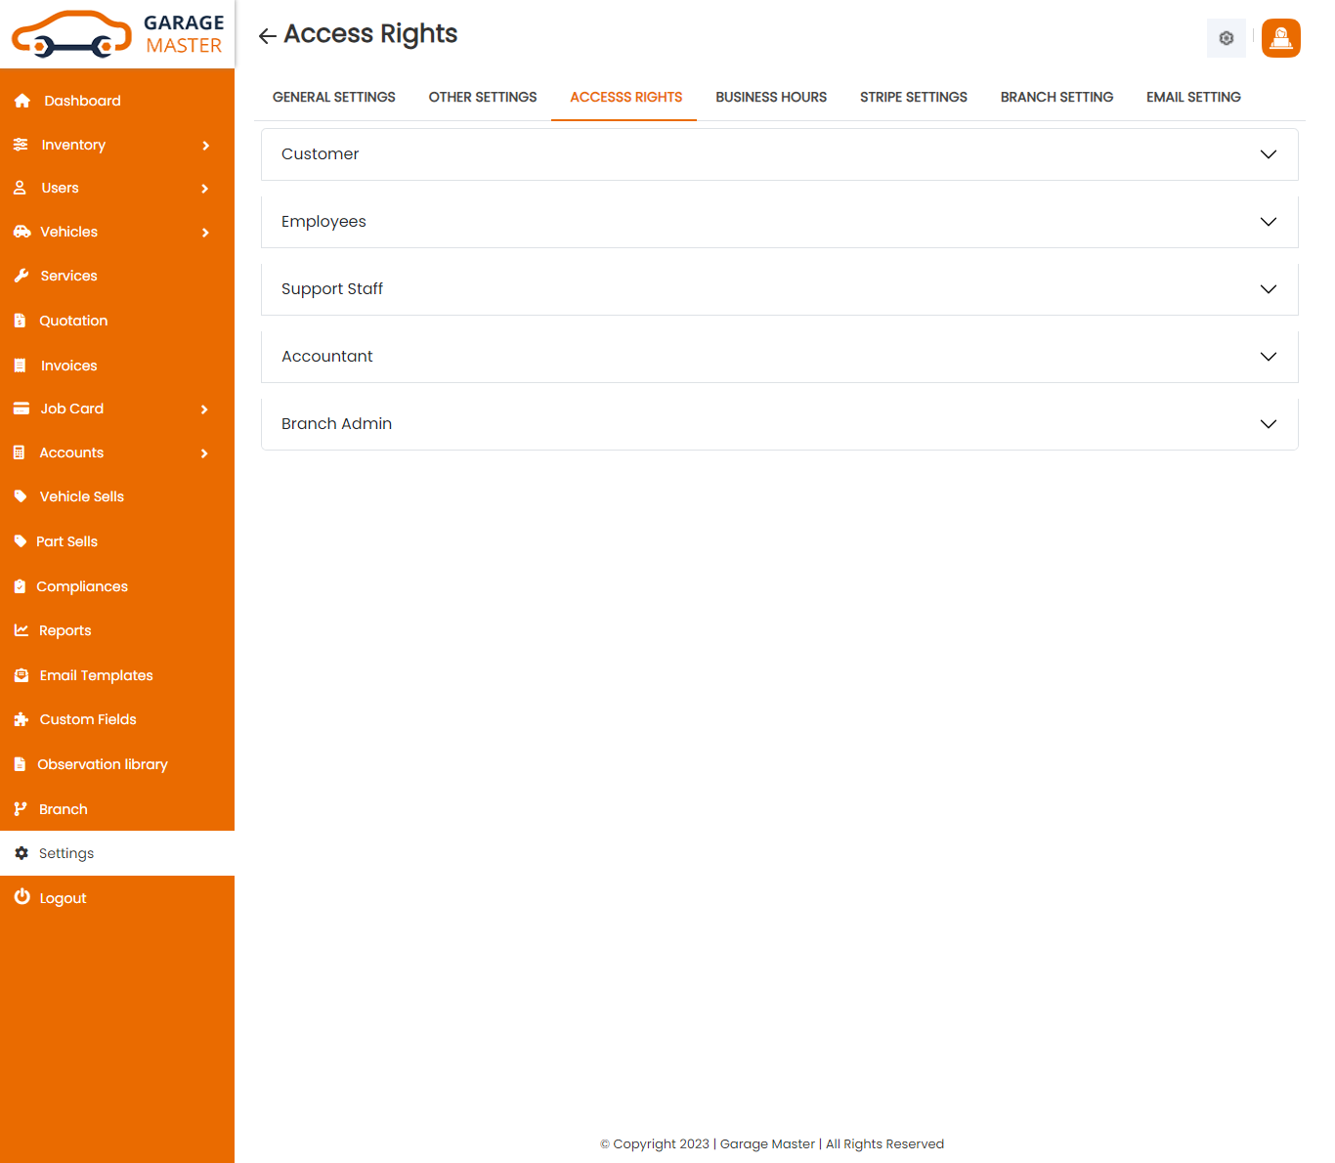
Task: Expand the Accounts submenu arrow
Action: [205, 453]
